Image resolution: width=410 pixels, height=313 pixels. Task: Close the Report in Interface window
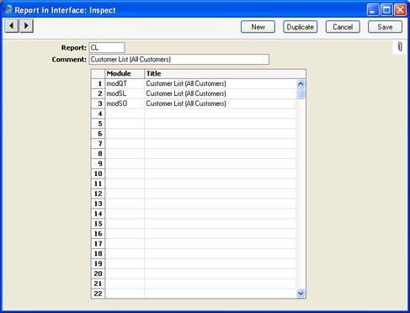(400, 10)
